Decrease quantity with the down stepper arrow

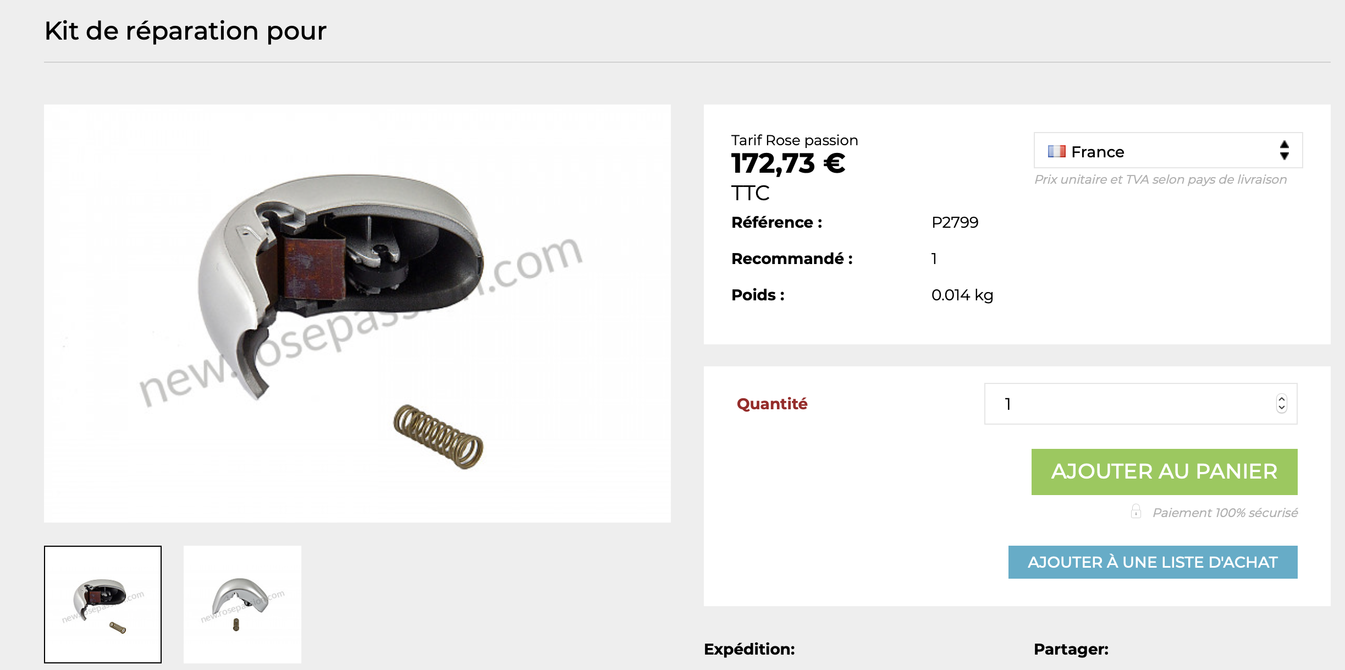(x=1282, y=408)
